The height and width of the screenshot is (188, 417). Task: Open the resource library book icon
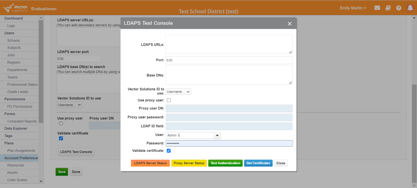[x=388, y=7]
